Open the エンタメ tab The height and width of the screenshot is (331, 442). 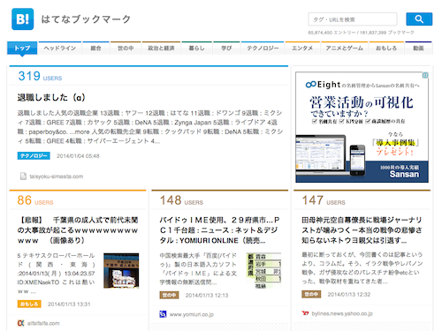(302, 49)
